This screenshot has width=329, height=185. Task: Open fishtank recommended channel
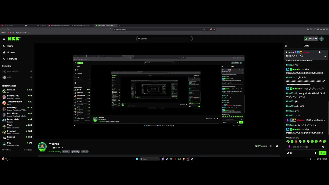pyautogui.click(x=17, y=138)
